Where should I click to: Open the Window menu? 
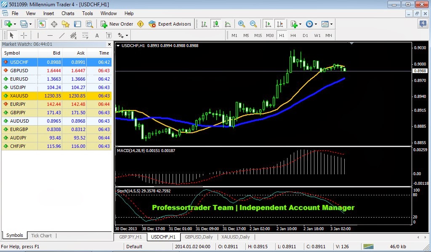[109, 13]
